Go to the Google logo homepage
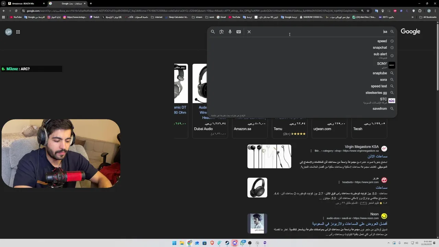The height and width of the screenshot is (247, 439). tap(411, 32)
